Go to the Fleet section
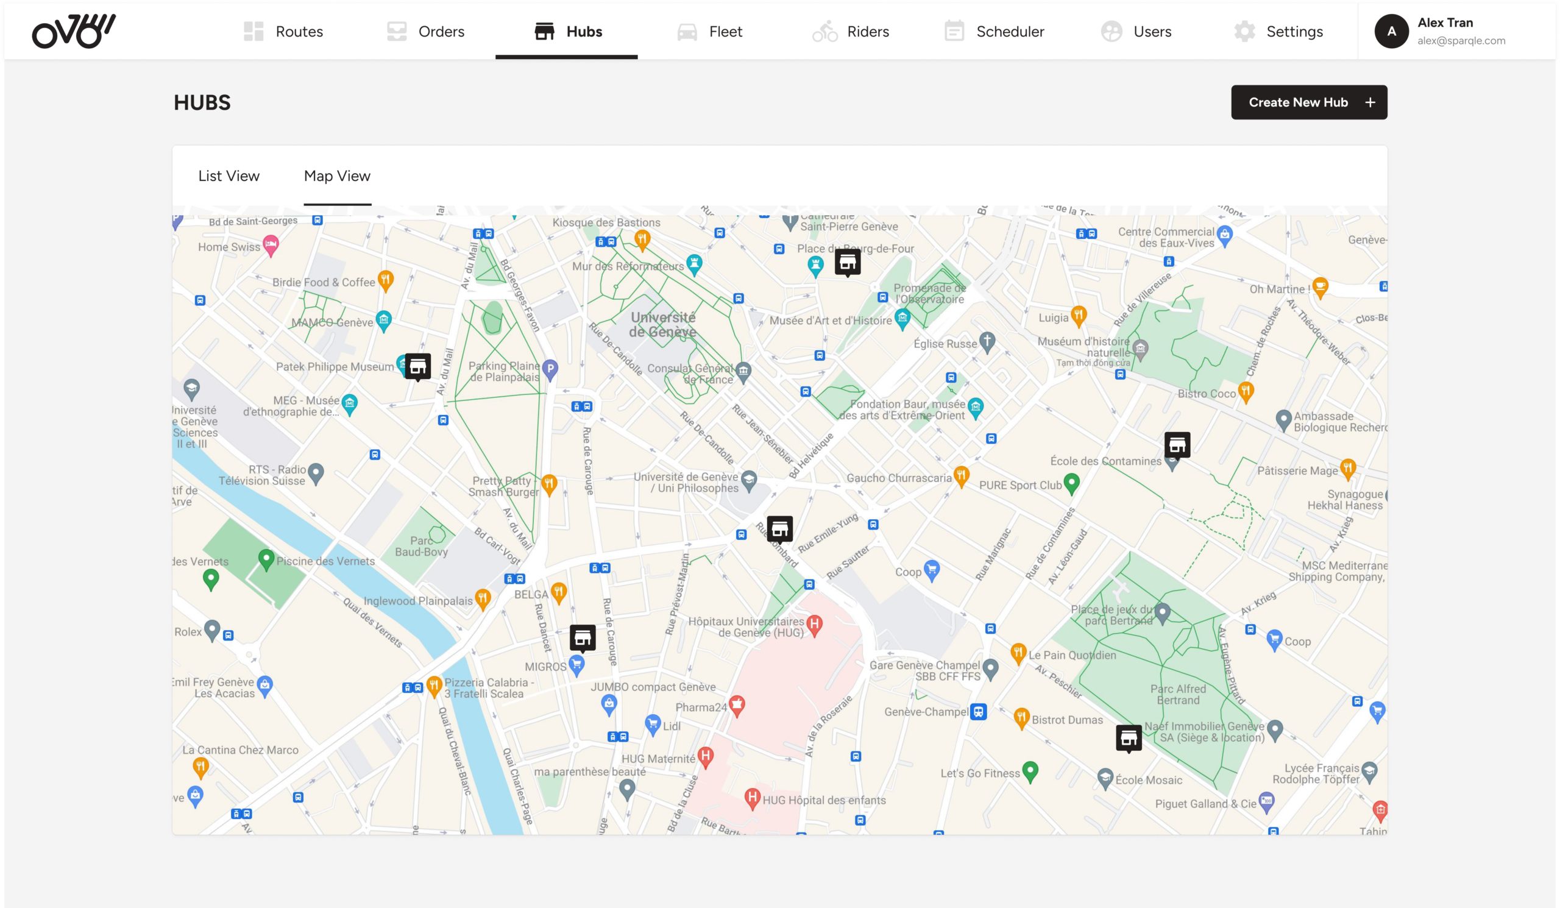The image size is (1560, 908). coord(709,31)
